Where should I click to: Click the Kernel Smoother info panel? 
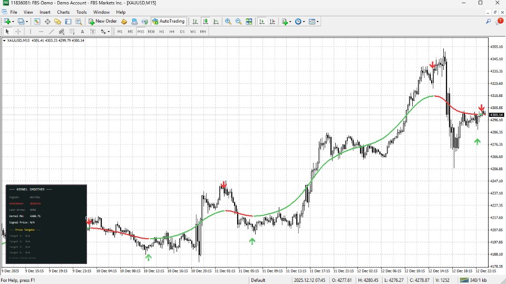[x=46, y=224]
